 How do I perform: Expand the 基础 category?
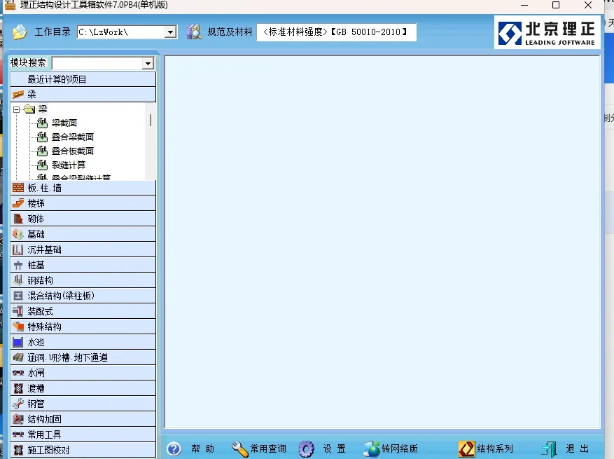click(83, 234)
